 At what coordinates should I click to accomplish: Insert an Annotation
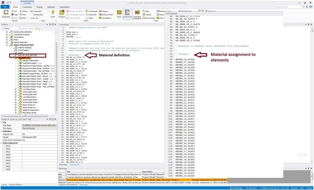point(105,18)
